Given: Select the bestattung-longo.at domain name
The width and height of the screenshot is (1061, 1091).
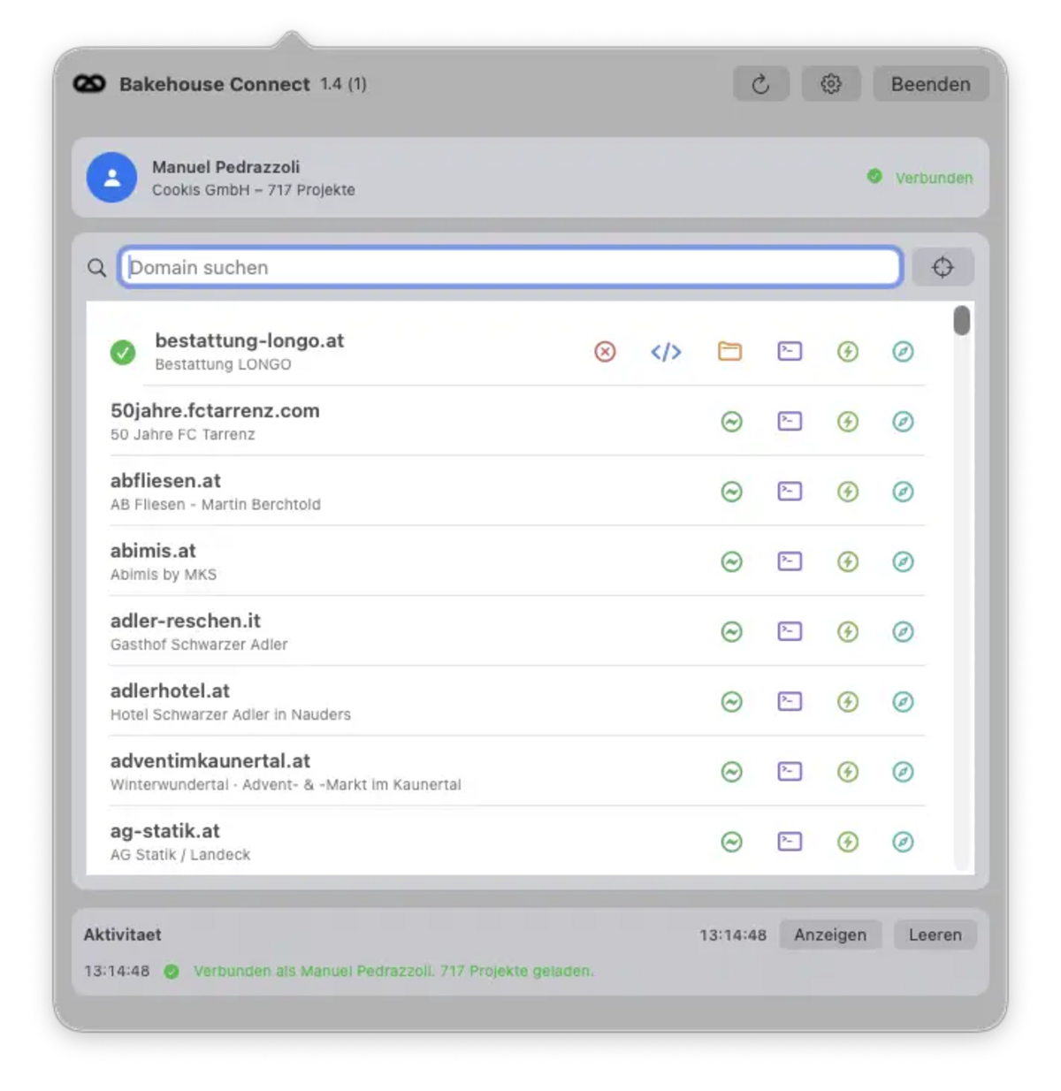Looking at the screenshot, I should point(249,340).
